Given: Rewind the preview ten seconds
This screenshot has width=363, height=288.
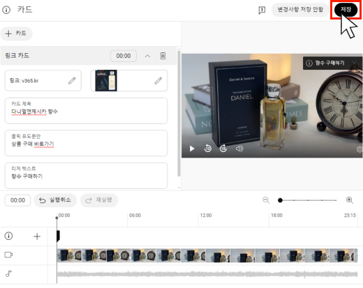Looking at the screenshot, I should pyautogui.click(x=207, y=149).
